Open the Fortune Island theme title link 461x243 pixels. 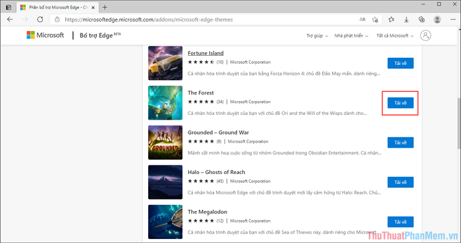(205, 53)
